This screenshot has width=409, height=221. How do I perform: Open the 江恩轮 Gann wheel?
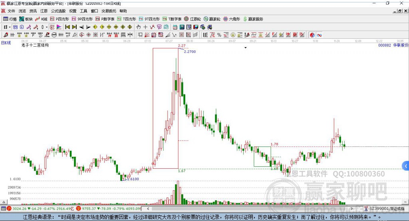[193, 19]
